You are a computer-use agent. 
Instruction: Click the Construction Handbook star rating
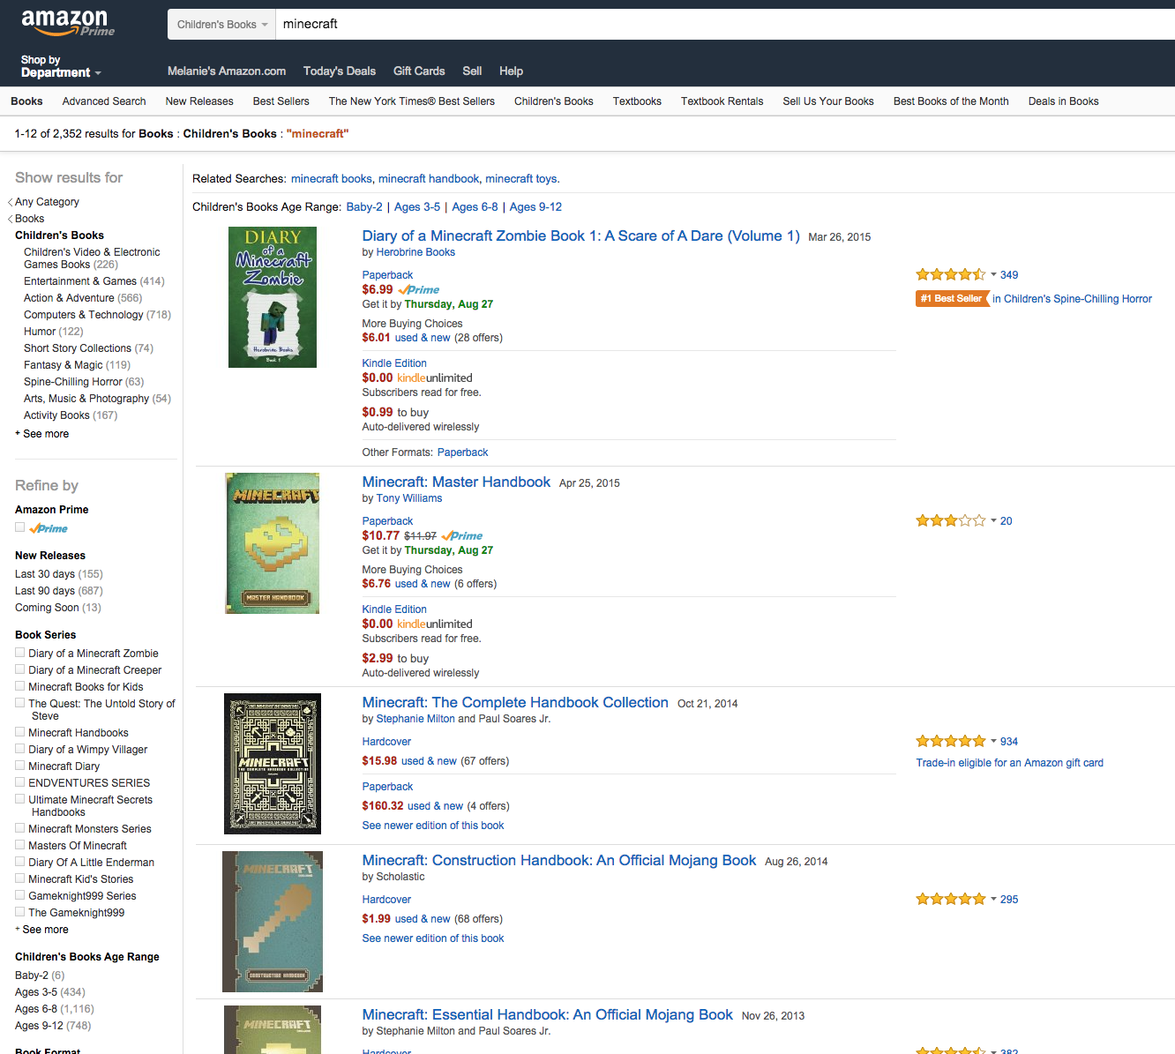coord(950,900)
